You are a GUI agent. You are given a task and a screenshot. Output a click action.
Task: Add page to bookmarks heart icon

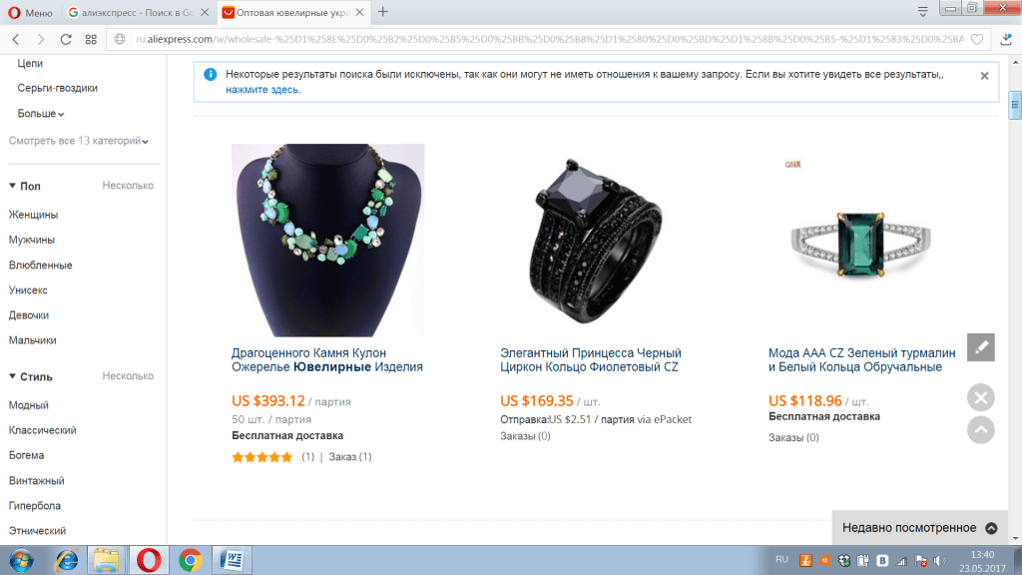coord(976,39)
